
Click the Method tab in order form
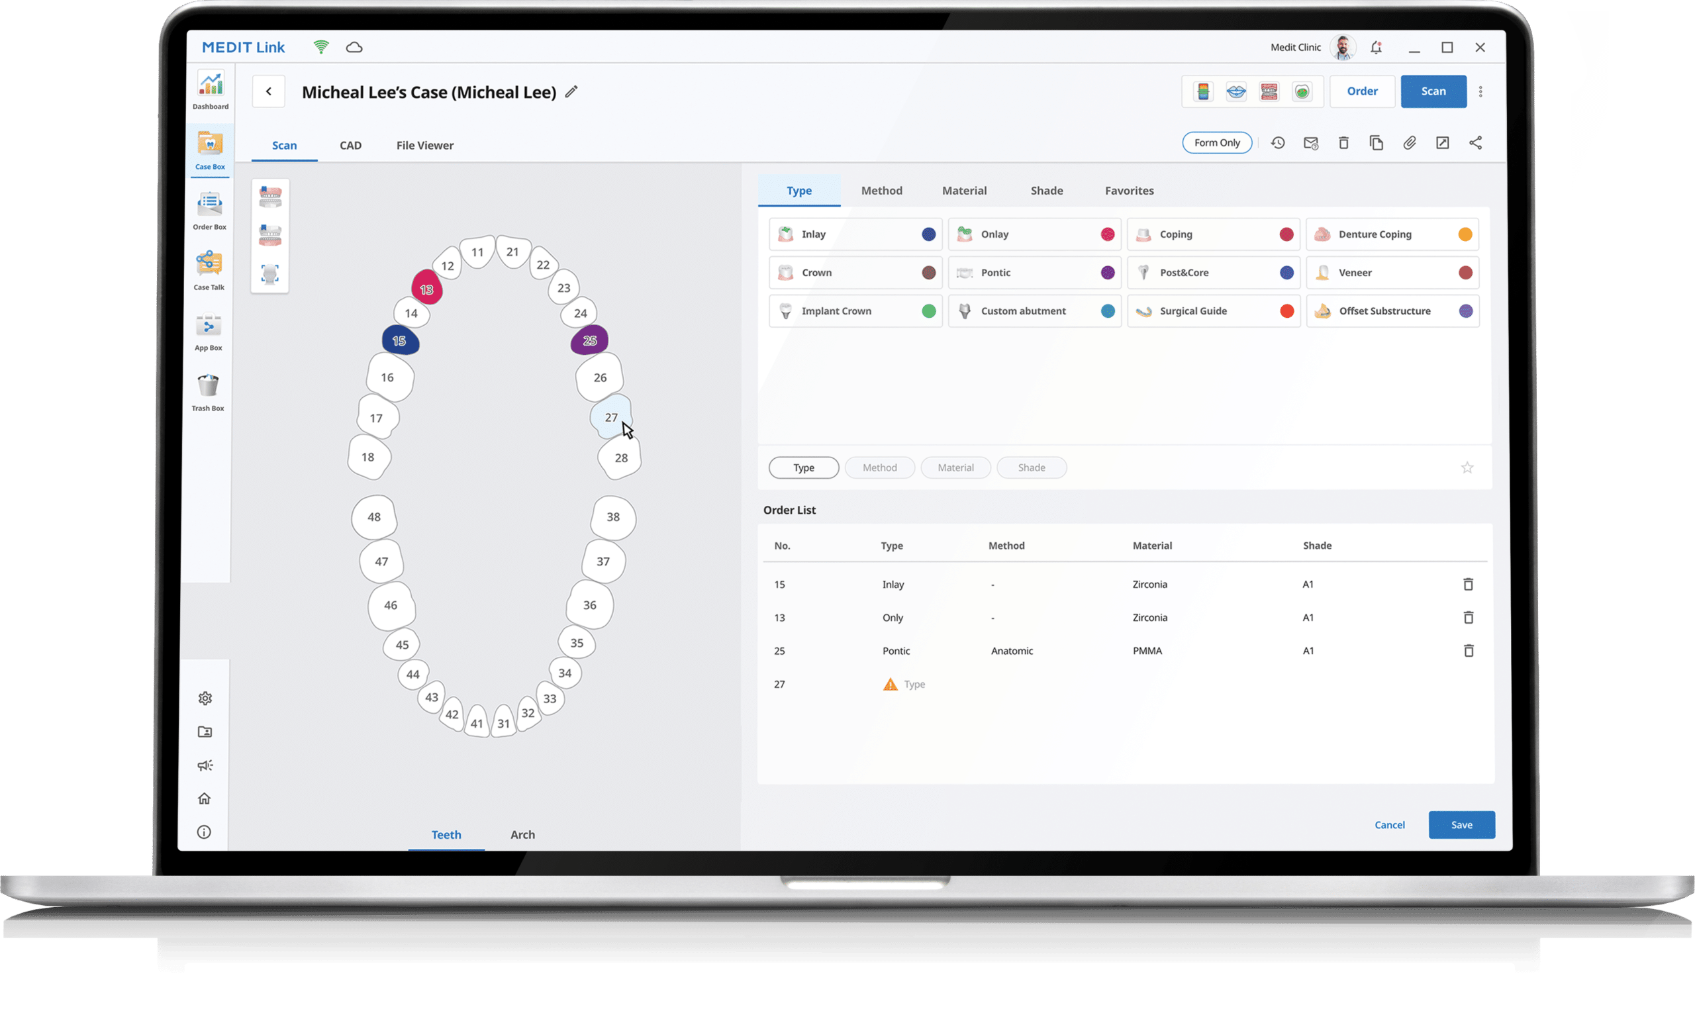pos(879,466)
